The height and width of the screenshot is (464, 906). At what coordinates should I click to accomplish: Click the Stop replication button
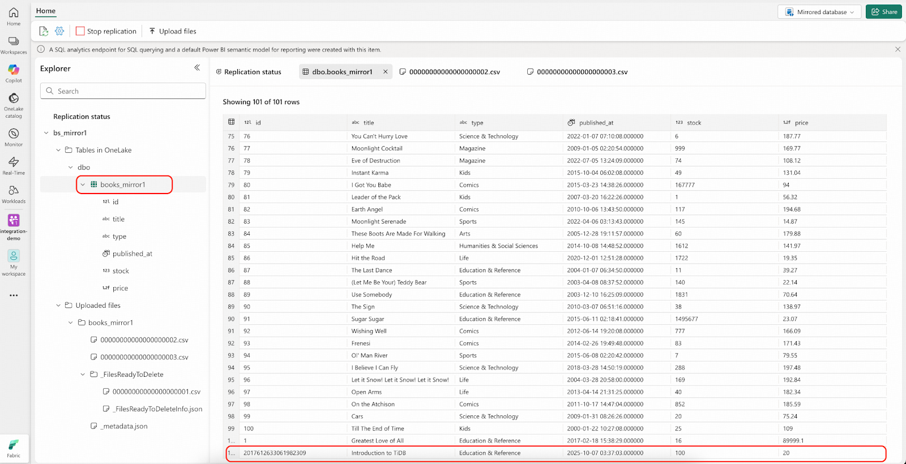(106, 31)
